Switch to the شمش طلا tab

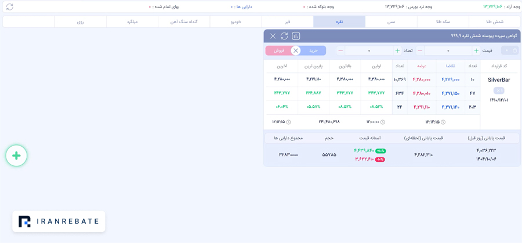(495, 21)
